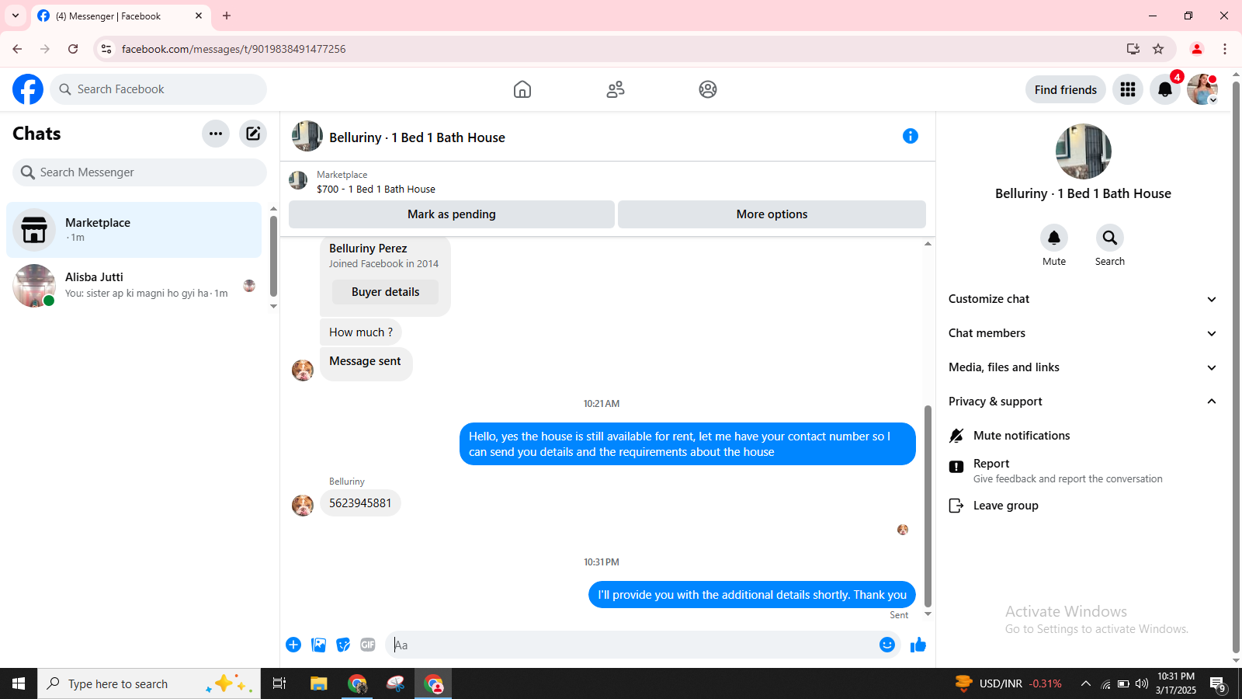Screen dimensions: 1242x699
Task: Open Task View on the taskbar
Action: (279, 683)
